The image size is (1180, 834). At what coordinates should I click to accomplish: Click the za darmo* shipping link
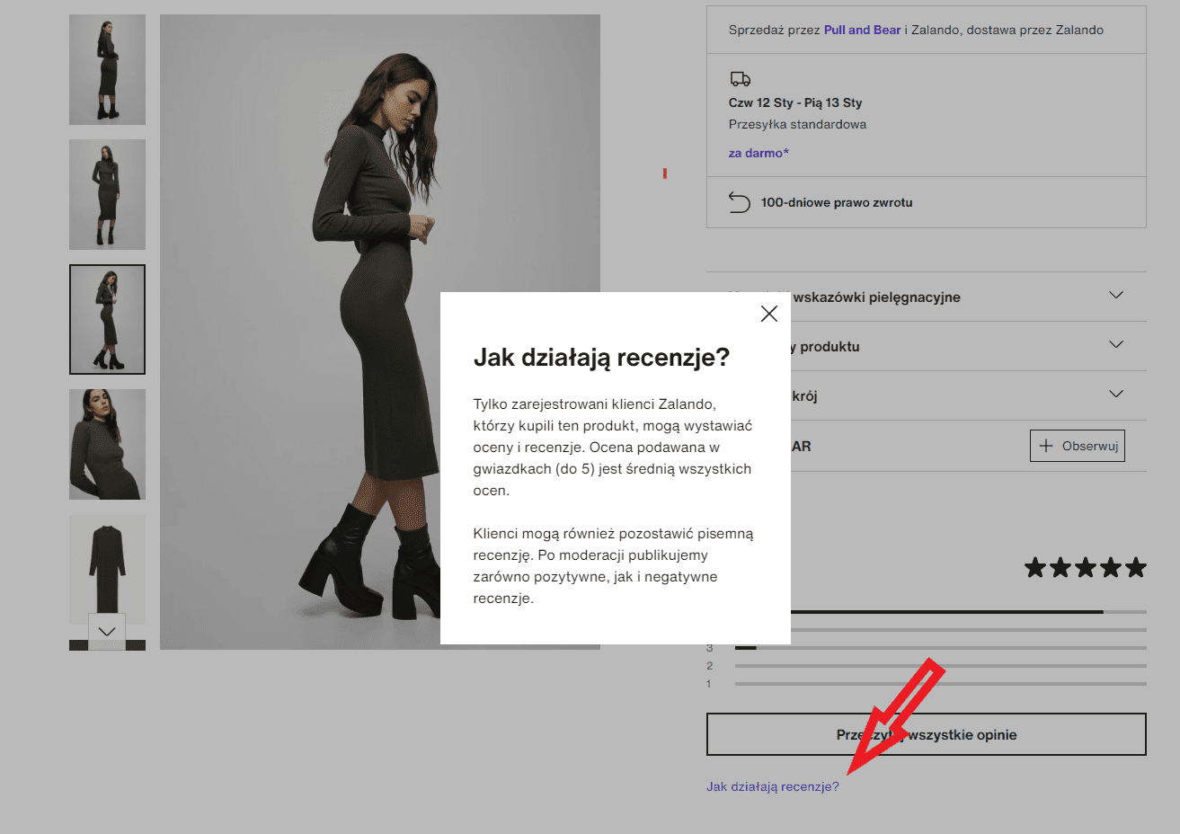point(759,153)
